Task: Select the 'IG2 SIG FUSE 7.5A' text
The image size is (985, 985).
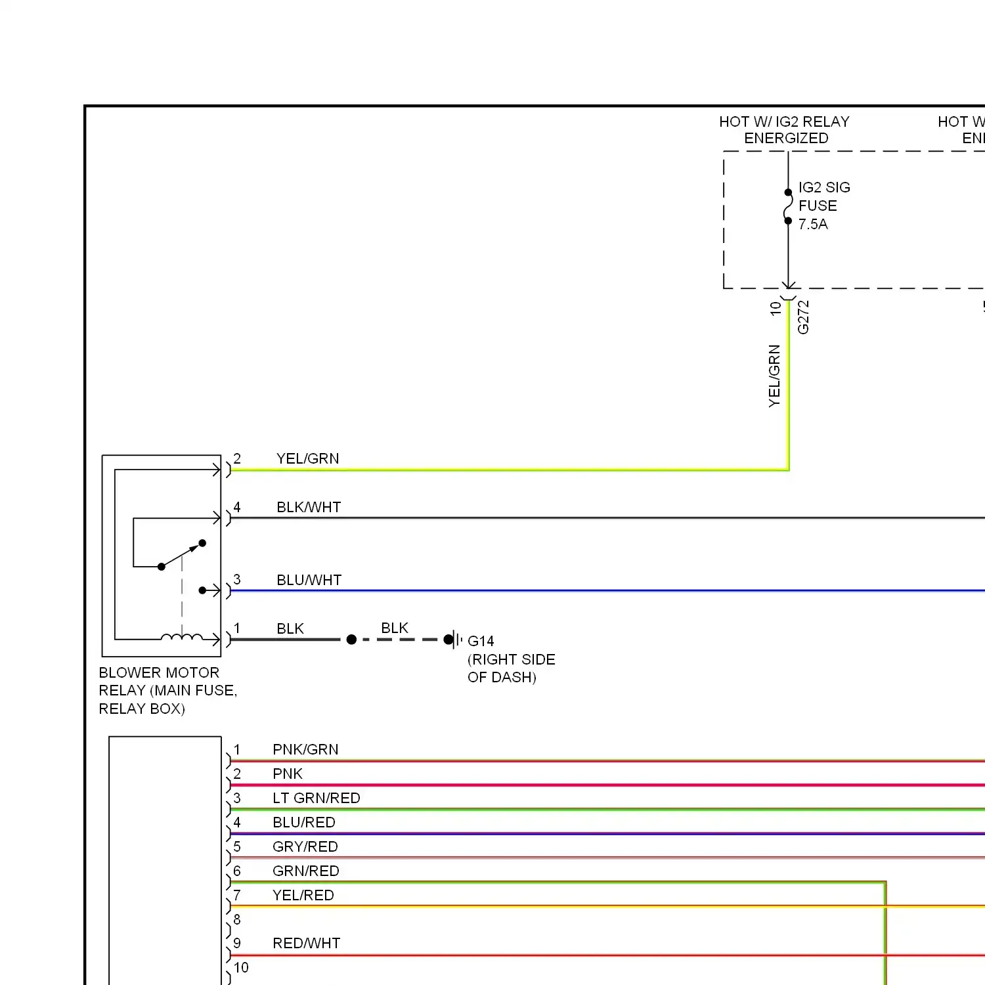Action: (824, 206)
